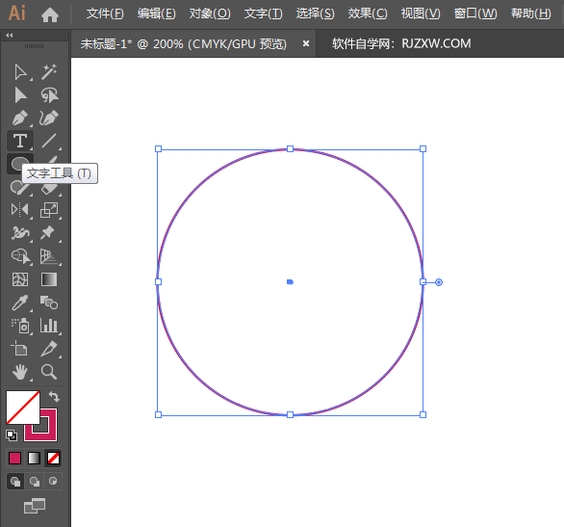
Task: Collapse the toolbar with double arrows
Action: [10, 35]
